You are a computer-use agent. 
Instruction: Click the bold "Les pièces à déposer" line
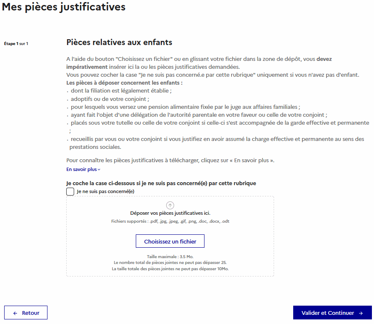tap(124, 83)
